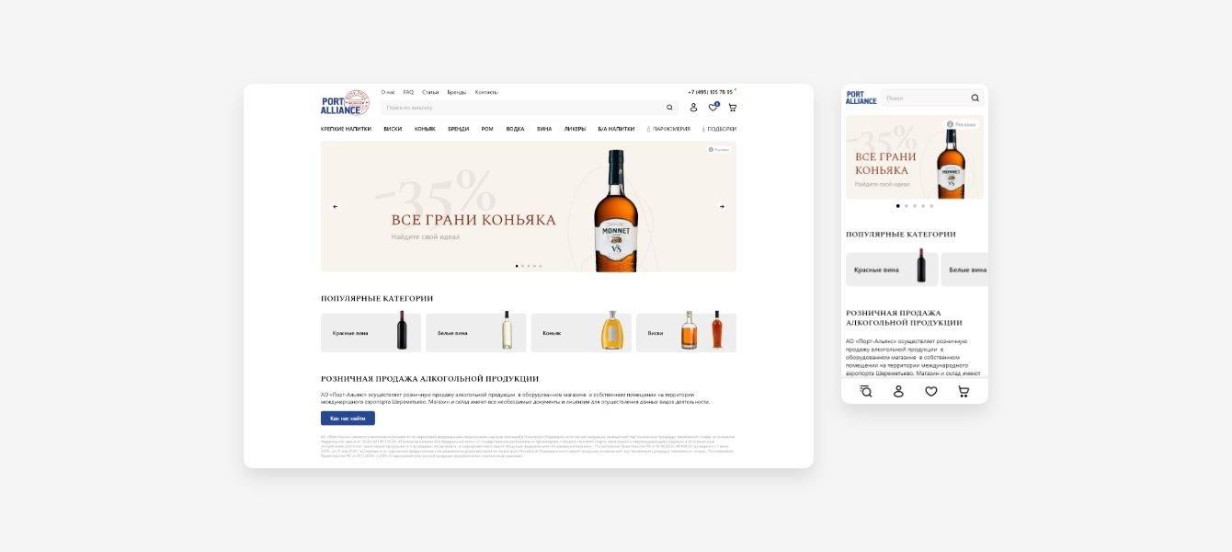Open the FAQ link in top menu
This screenshot has height=552, width=1232.
pos(408,92)
